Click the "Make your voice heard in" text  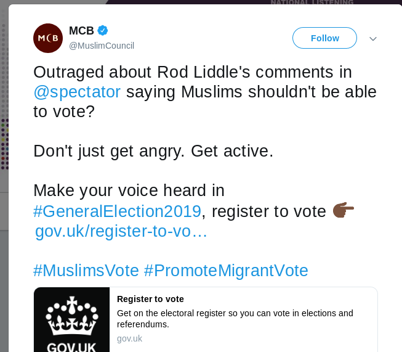(x=129, y=190)
